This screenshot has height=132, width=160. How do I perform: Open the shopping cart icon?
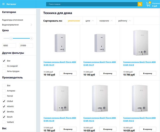[x=148, y=4]
